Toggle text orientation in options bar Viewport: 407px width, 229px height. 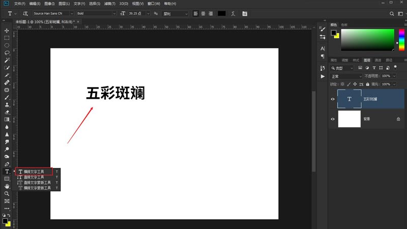pos(25,14)
